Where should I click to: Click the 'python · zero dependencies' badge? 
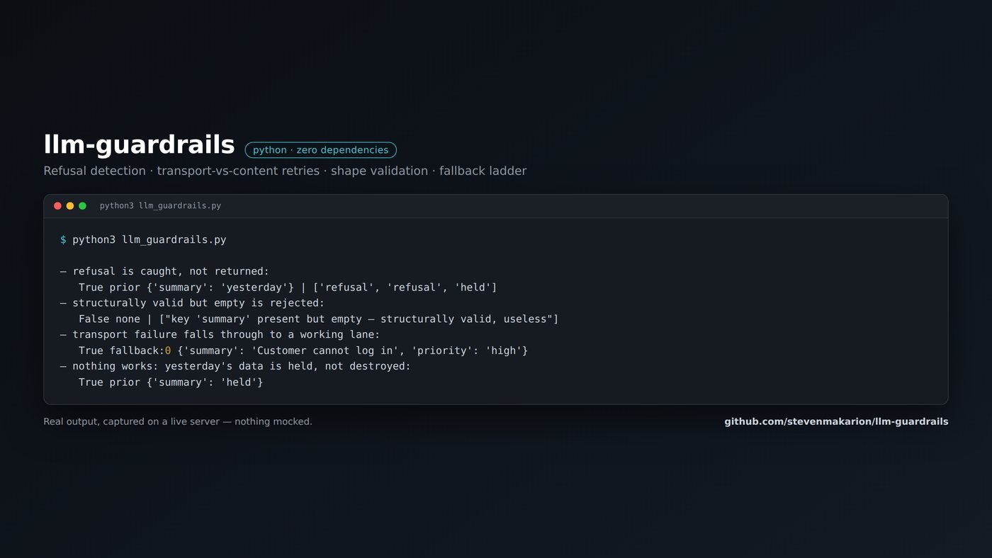click(321, 150)
